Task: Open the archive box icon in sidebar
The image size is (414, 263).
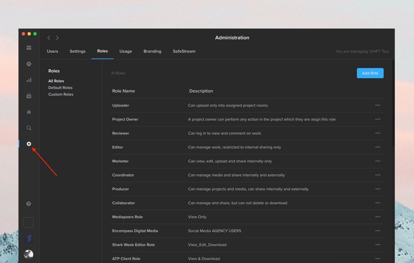Action: click(x=29, y=96)
